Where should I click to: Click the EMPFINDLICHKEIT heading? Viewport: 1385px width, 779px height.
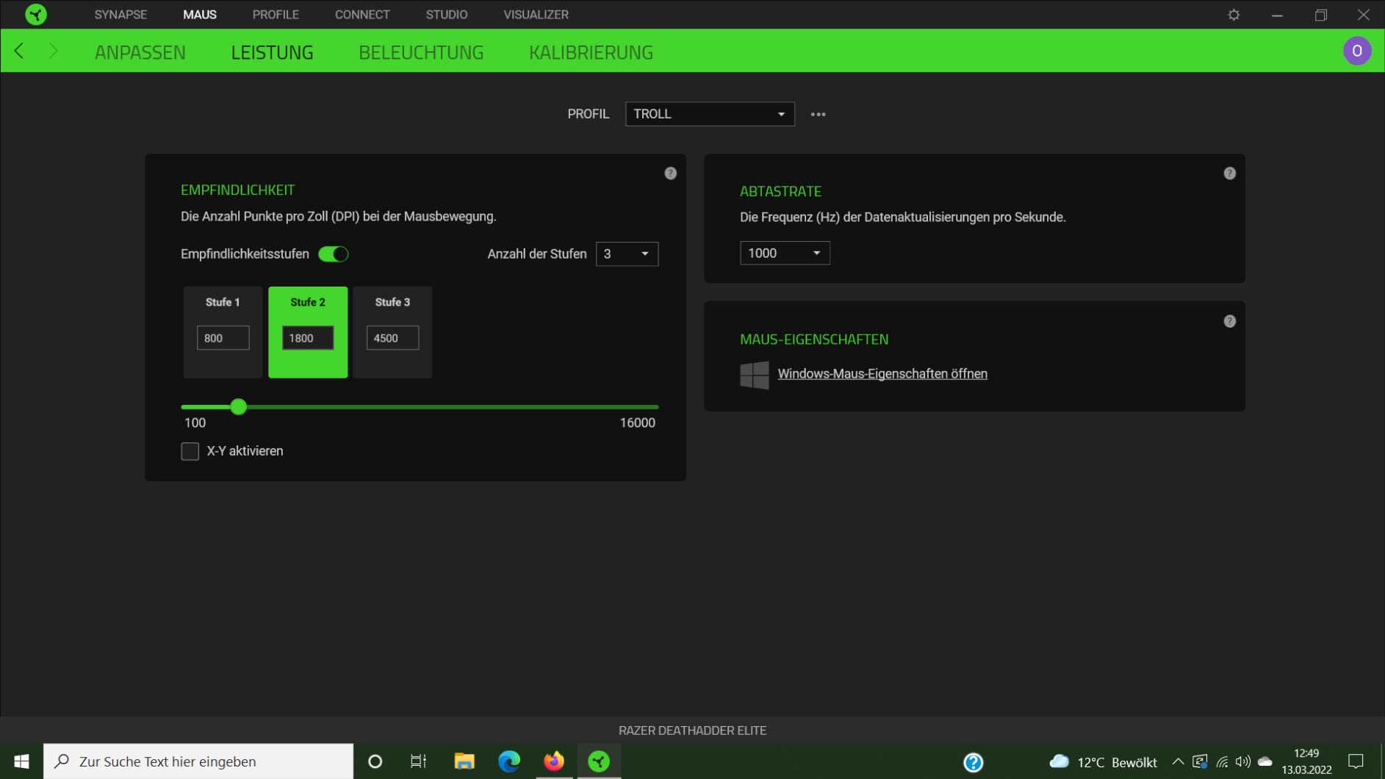[237, 190]
